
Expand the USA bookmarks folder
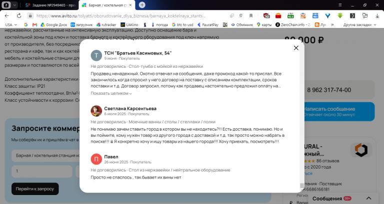(x=11, y=24)
